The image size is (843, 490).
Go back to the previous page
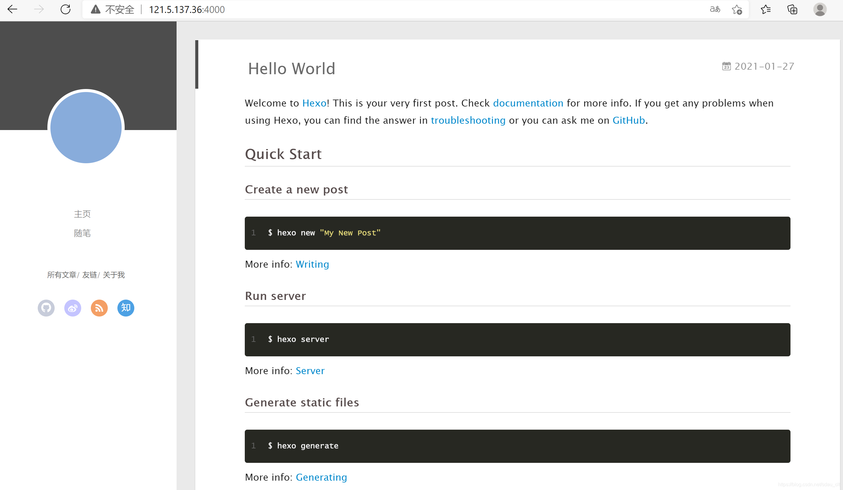click(12, 9)
